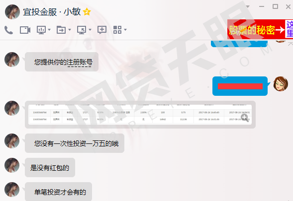Click the yellow star badge beside 小敏
Screen dimensions: 293x201
pyautogui.click(x=87, y=12)
